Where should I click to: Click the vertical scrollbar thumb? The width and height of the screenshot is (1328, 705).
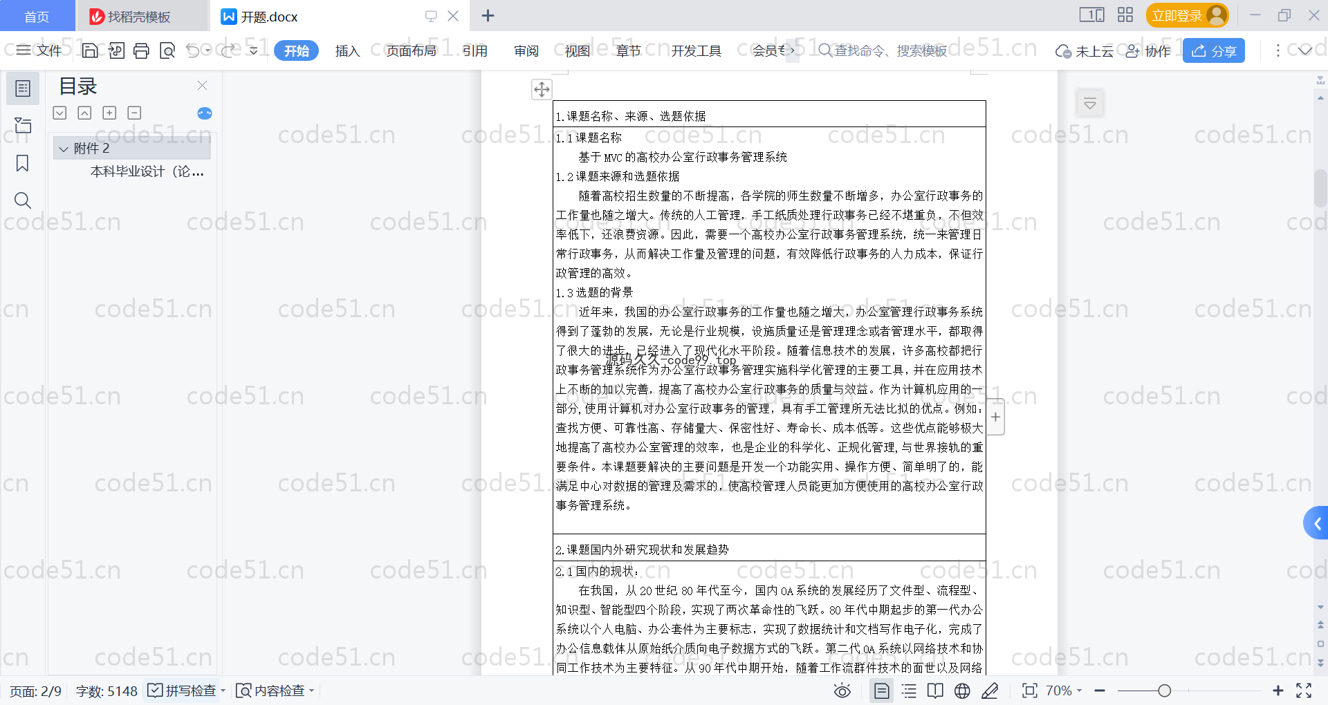[1320, 188]
